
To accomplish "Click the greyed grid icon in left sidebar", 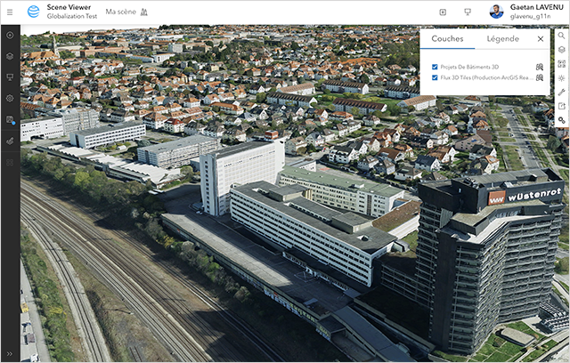I will [10, 163].
